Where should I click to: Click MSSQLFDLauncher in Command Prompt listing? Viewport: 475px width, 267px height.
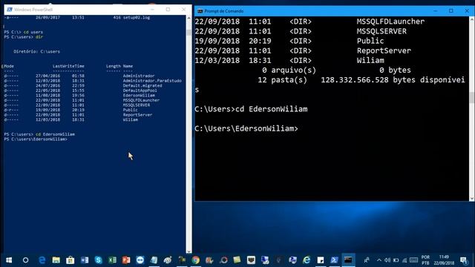pyautogui.click(x=390, y=22)
